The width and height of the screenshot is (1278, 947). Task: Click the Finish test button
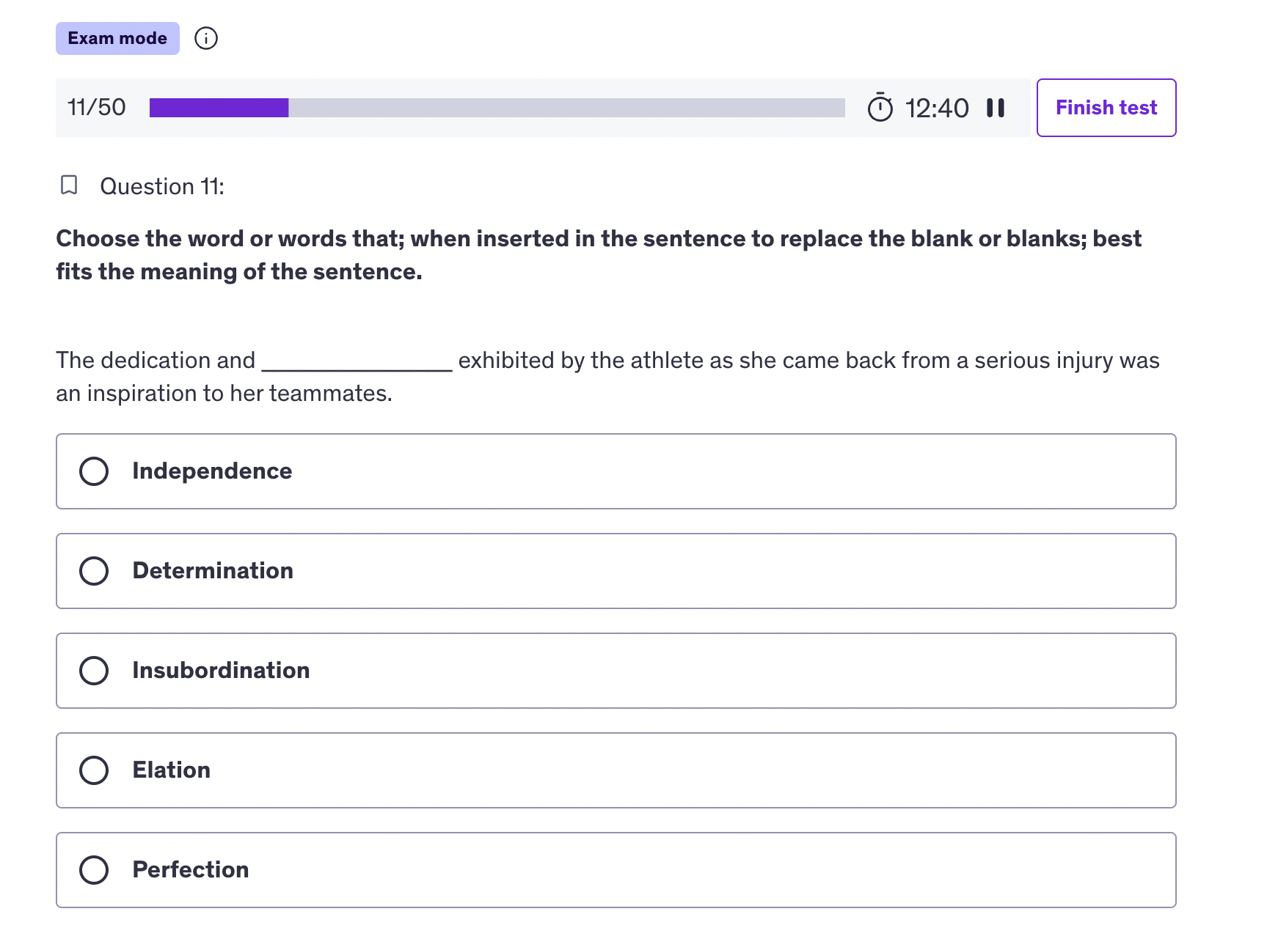[x=1106, y=108]
